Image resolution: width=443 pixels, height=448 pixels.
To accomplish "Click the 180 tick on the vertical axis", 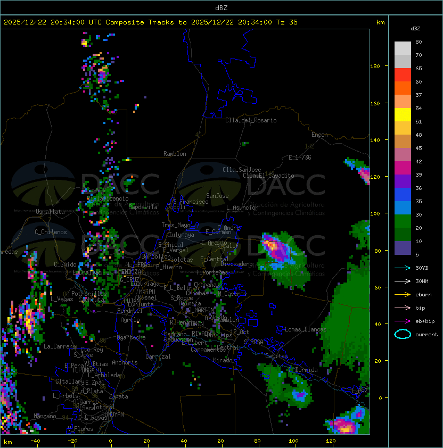I will click(x=375, y=67).
